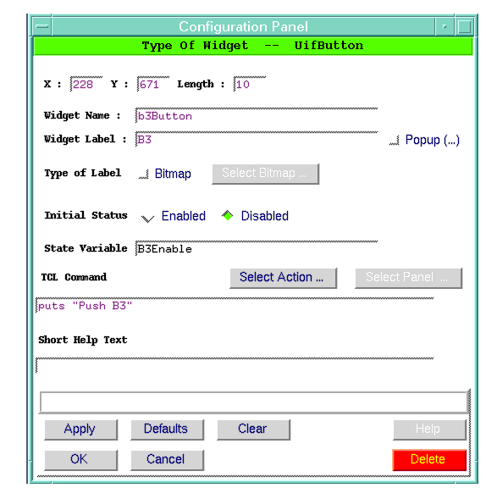
Task: Click the State Variable field
Action: [x=257, y=248]
